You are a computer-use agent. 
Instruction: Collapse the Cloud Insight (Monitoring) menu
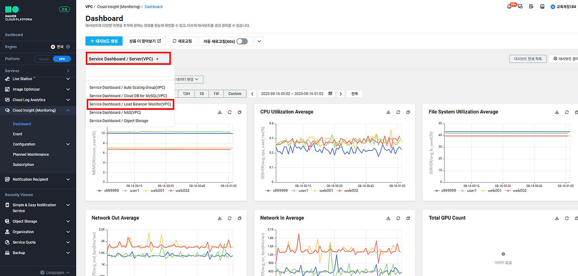pyautogui.click(x=68, y=110)
